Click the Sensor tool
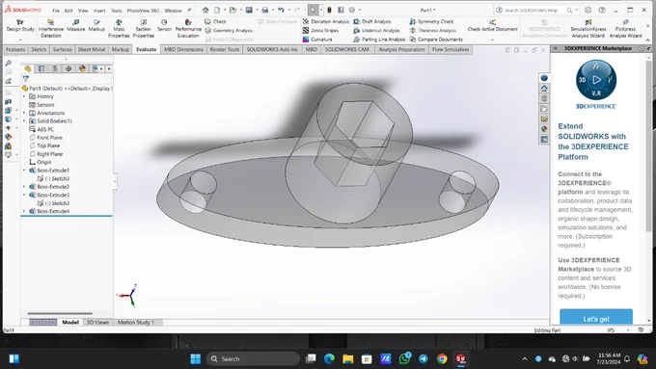The width and height of the screenshot is (656, 369). click(x=164, y=25)
